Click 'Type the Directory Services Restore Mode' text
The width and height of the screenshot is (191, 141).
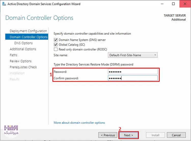pyautogui.click(x=81, y=64)
